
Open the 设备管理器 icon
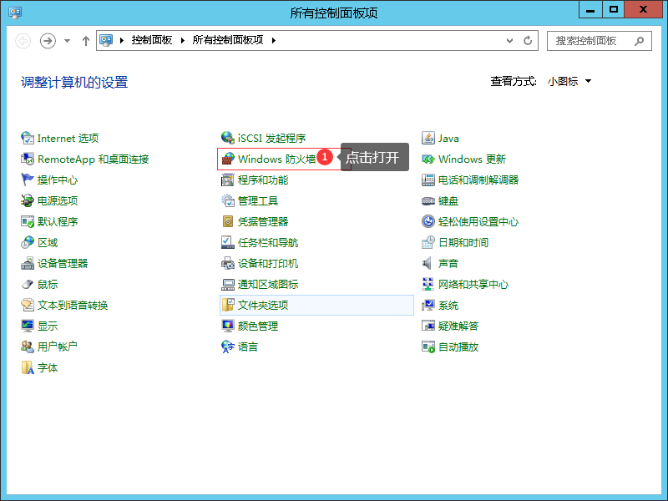28,264
